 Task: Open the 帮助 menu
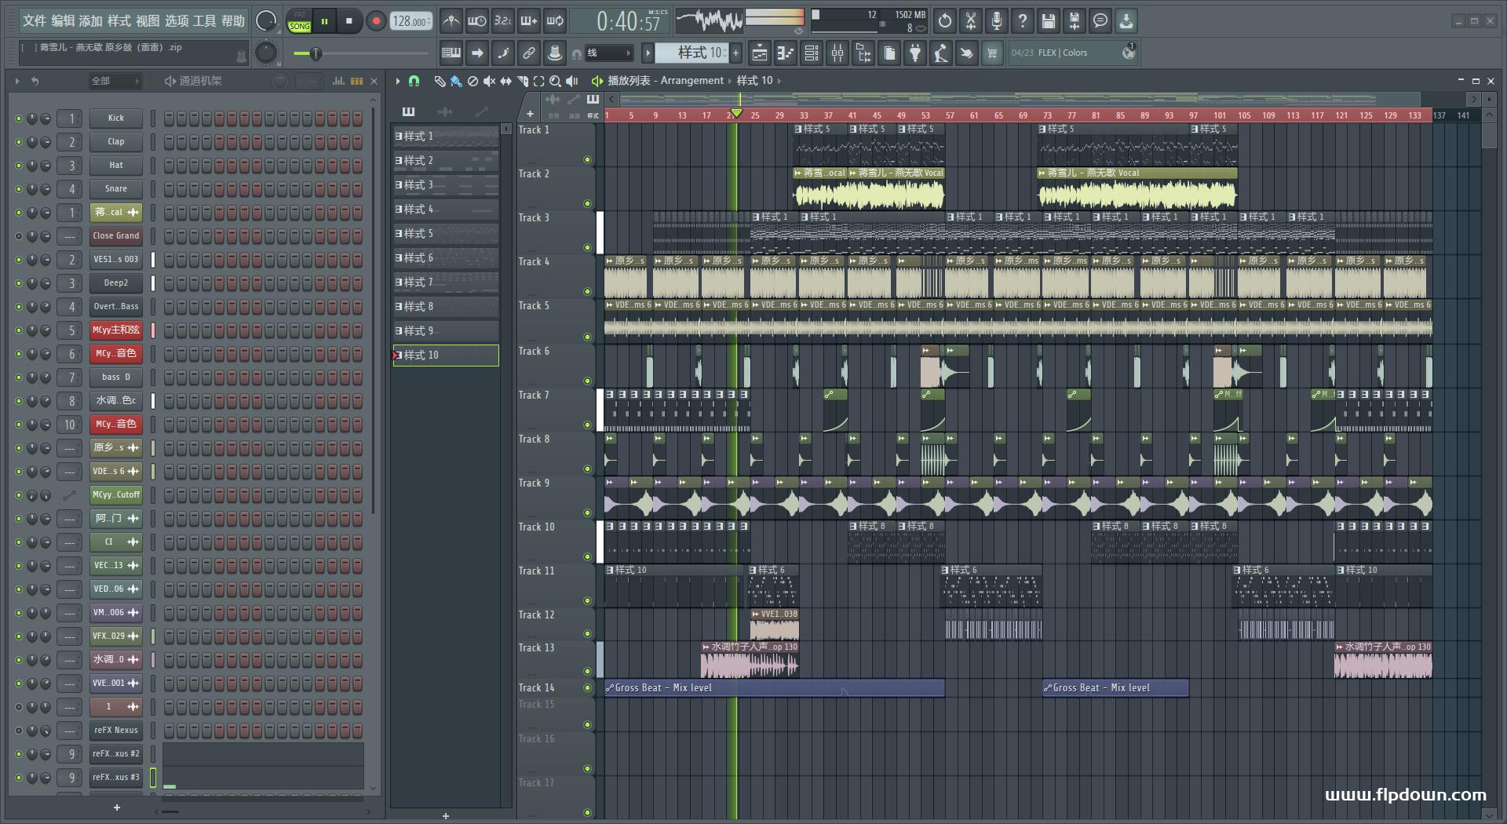click(x=233, y=21)
